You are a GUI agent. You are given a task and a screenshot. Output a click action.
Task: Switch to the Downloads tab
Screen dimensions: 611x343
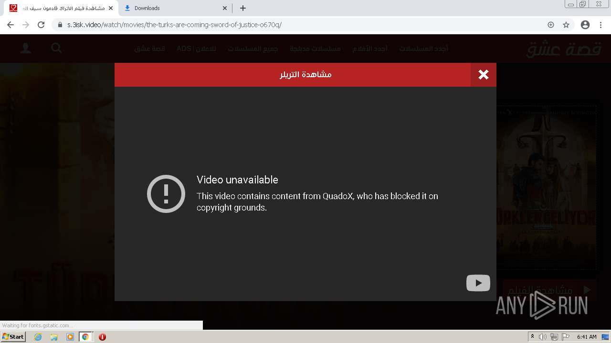tap(175, 8)
